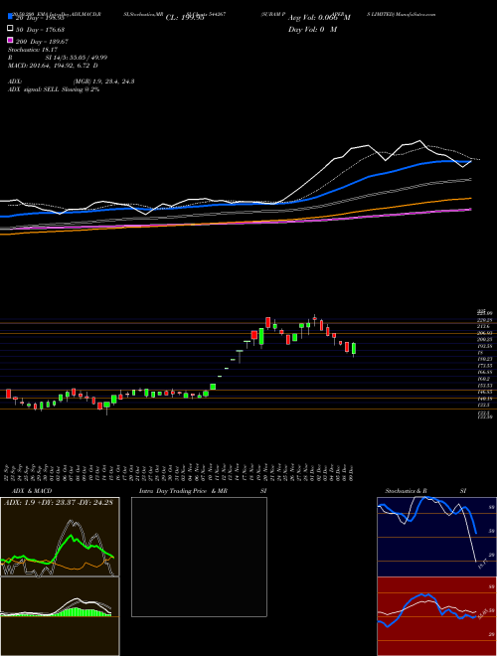Viewport: 497px width, 656px height.
Task: Click the 166.55 price axis label
Action: tap(485, 372)
